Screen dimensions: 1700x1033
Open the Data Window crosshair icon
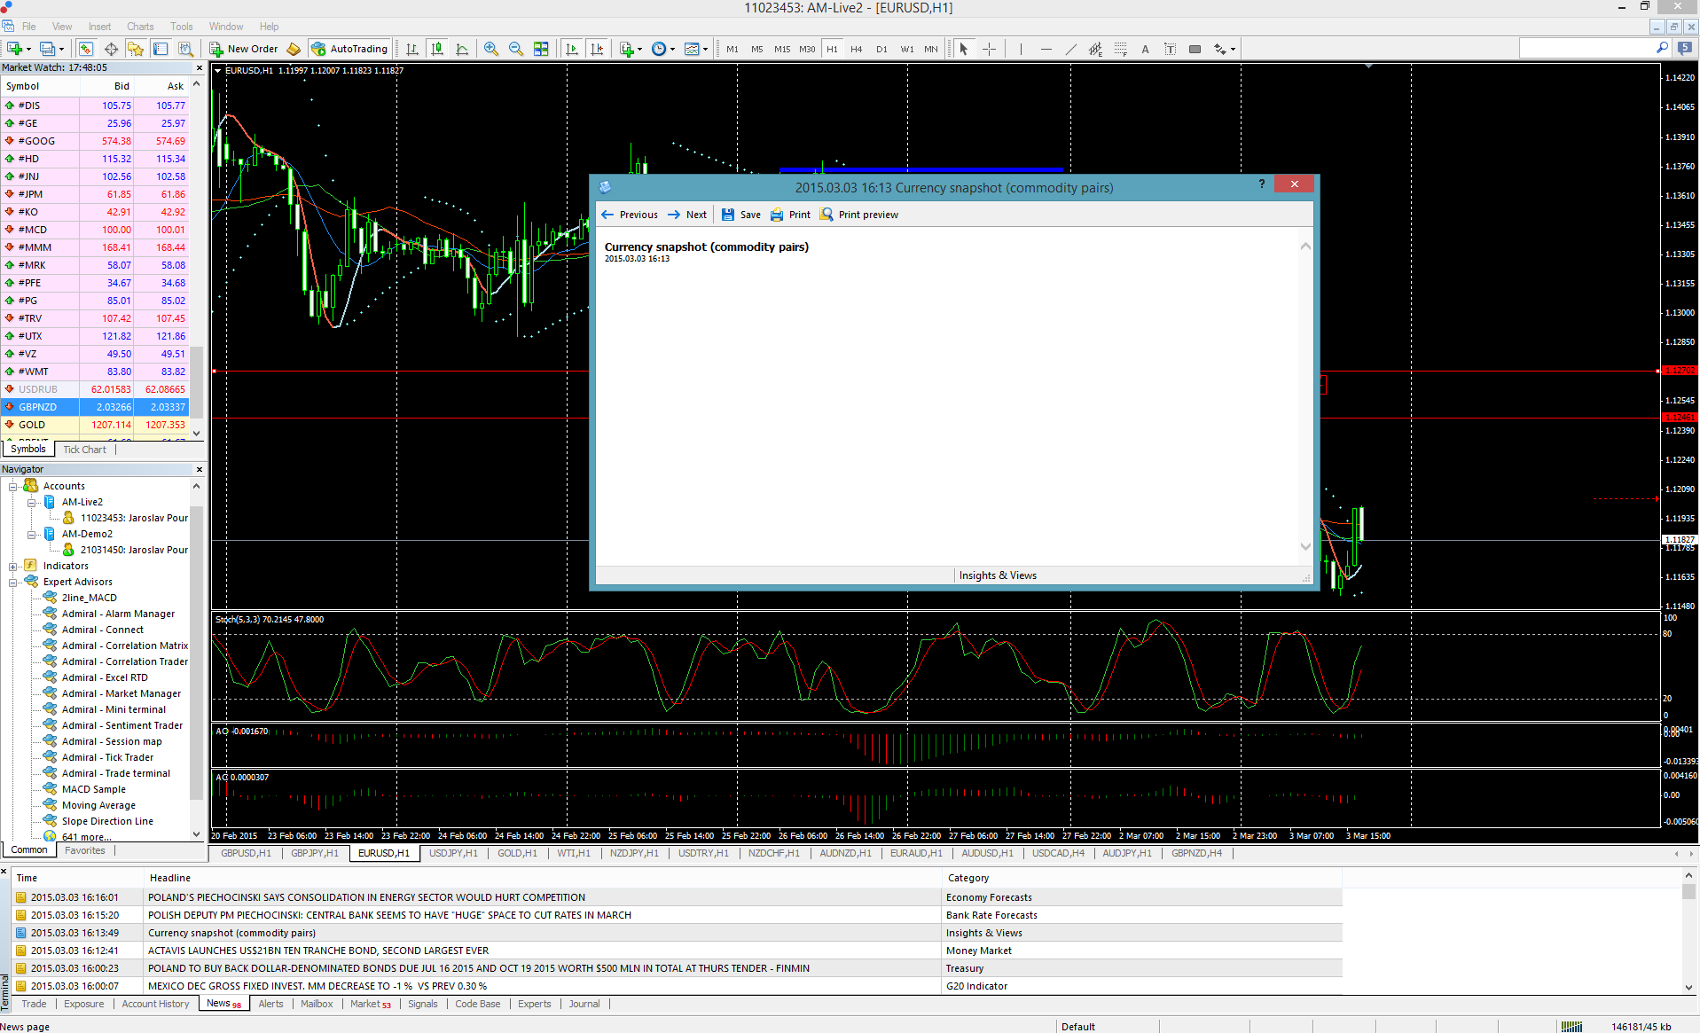click(111, 49)
